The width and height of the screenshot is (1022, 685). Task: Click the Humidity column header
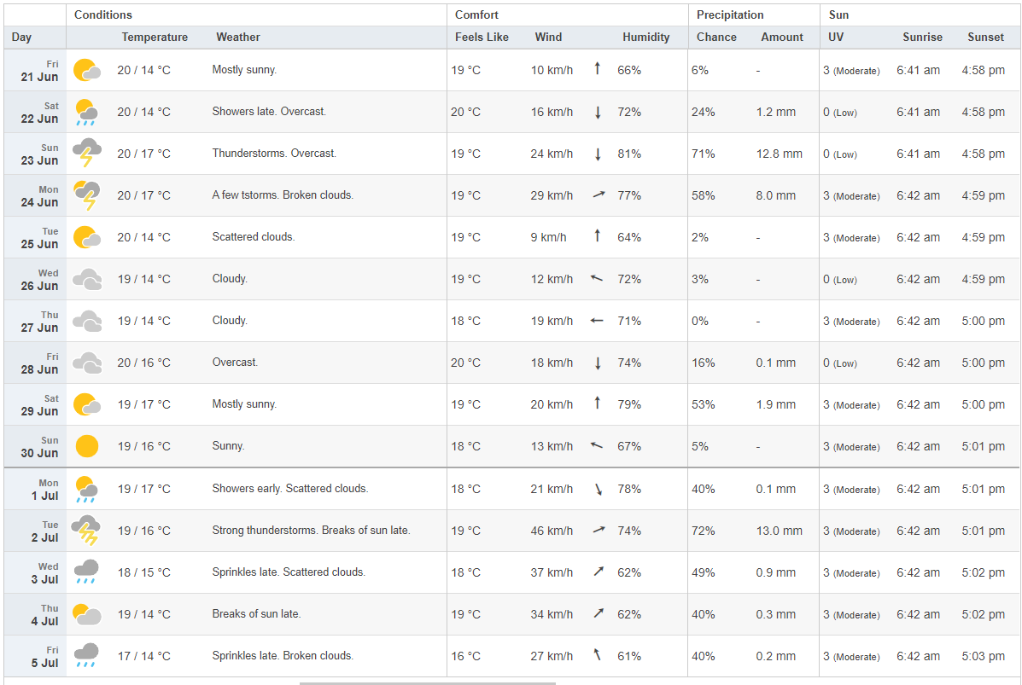click(645, 38)
